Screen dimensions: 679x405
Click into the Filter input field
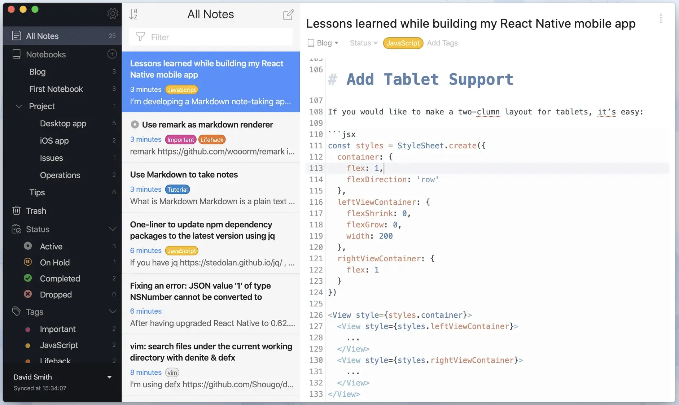tap(211, 37)
